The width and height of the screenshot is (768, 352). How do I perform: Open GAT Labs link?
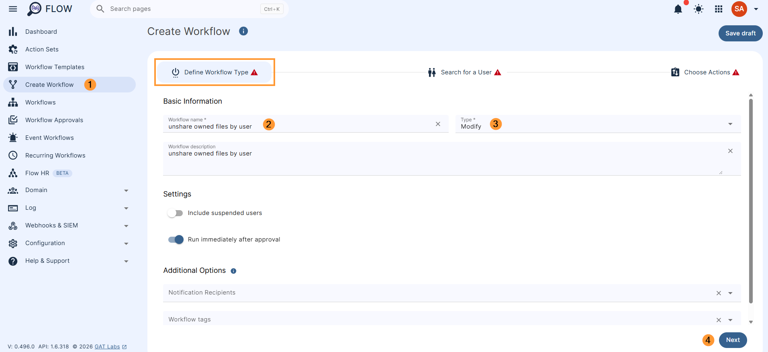110,346
